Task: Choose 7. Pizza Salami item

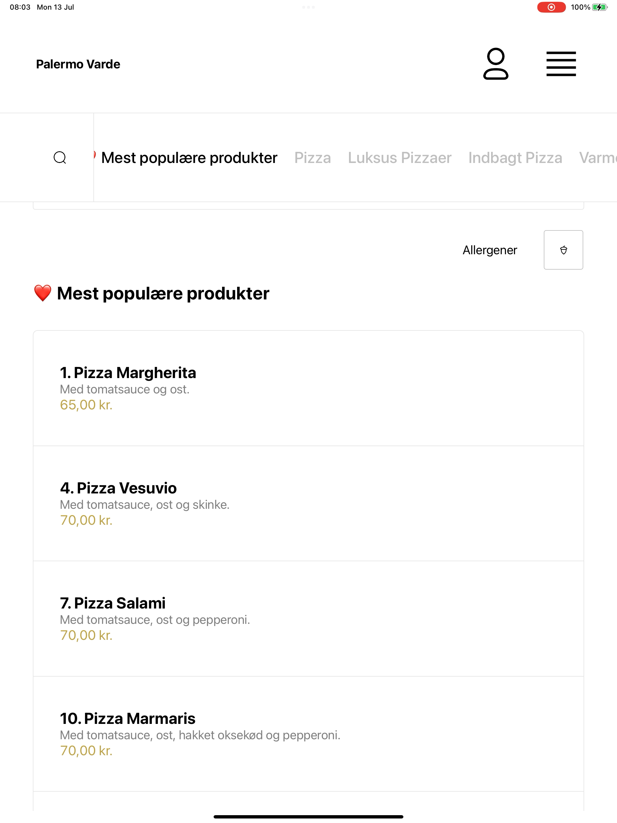Action: (308, 619)
